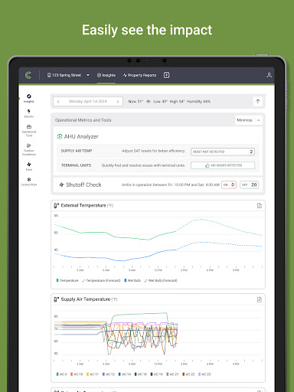Click the AHU Analyzer refresh icon
Image resolution: width=294 pixels, height=392 pixels.
pyautogui.click(x=60, y=136)
